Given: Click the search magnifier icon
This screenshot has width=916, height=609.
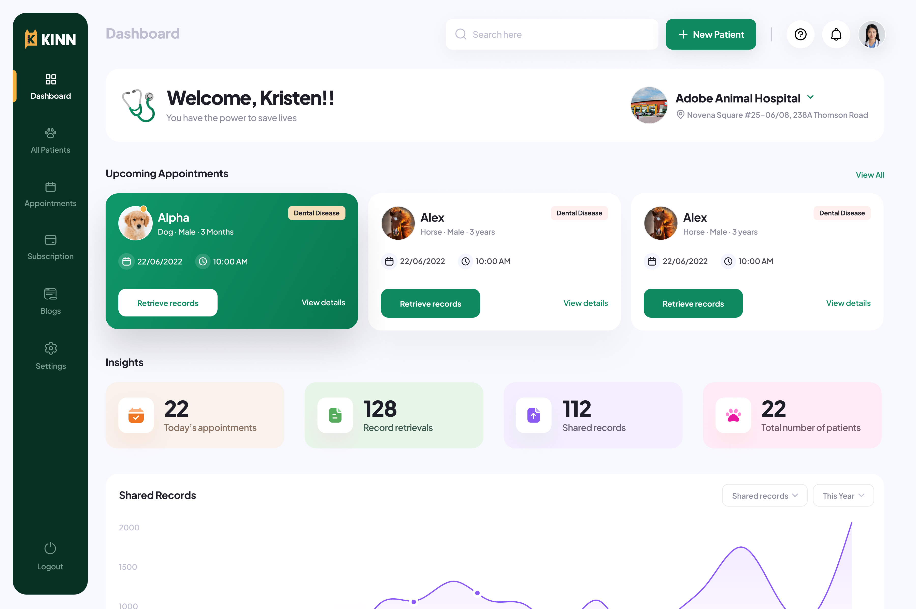Looking at the screenshot, I should tap(461, 34).
